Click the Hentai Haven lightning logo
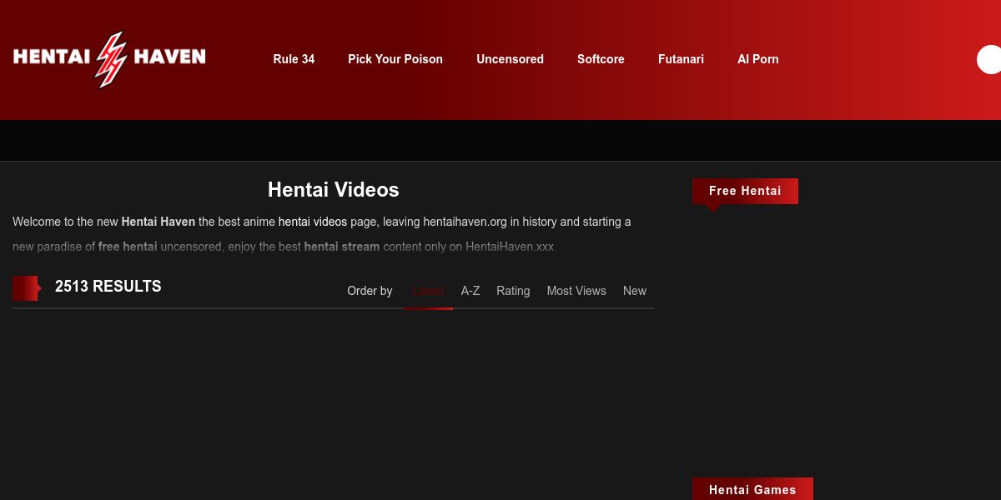Viewport: 1001px width, 500px height. click(109, 58)
